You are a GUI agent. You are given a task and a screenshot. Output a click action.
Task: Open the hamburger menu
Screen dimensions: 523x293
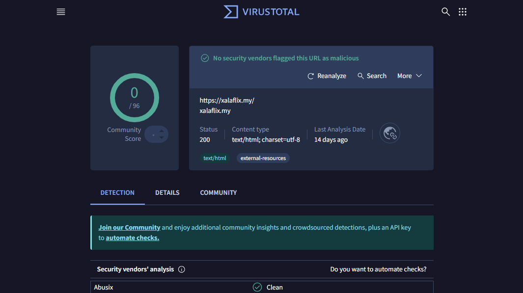click(x=61, y=12)
